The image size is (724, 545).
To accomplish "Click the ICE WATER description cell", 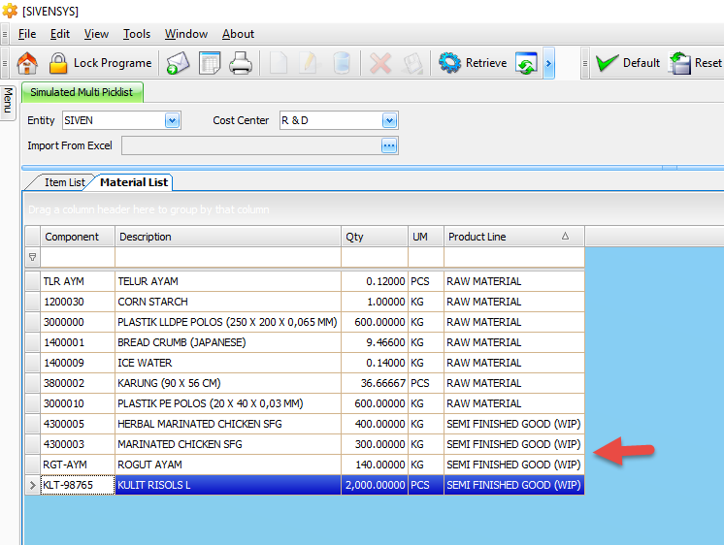I will [x=228, y=363].
